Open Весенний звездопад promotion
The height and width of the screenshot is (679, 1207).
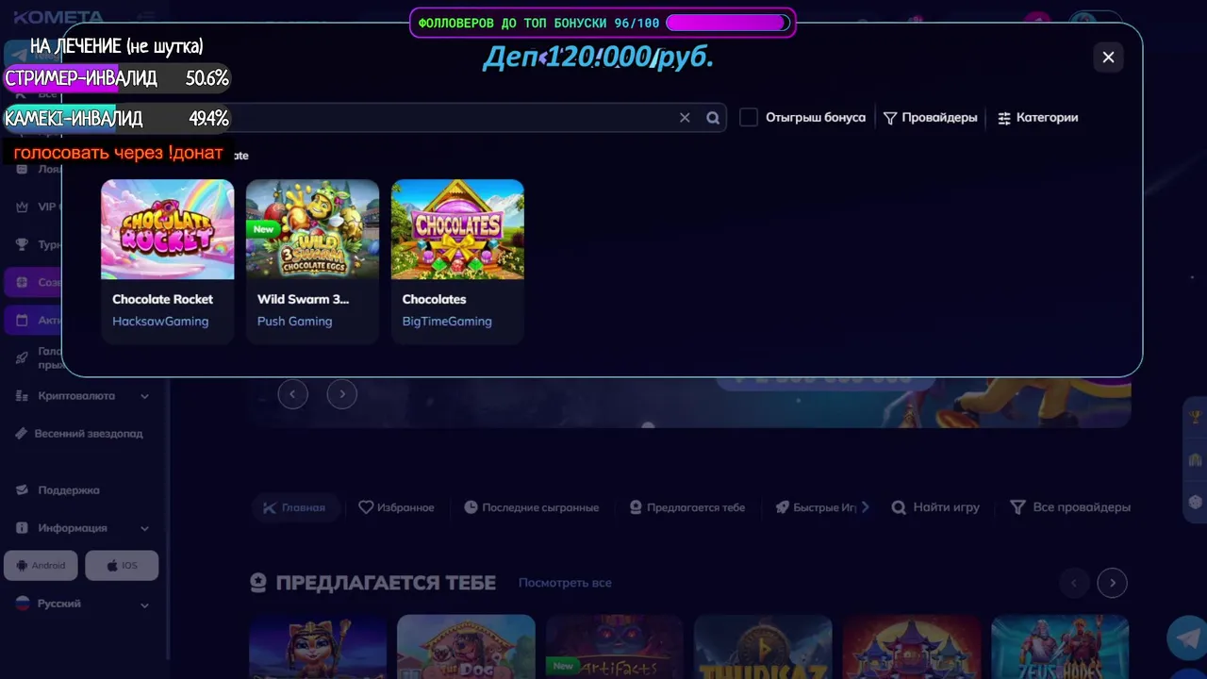coord(81,434)
